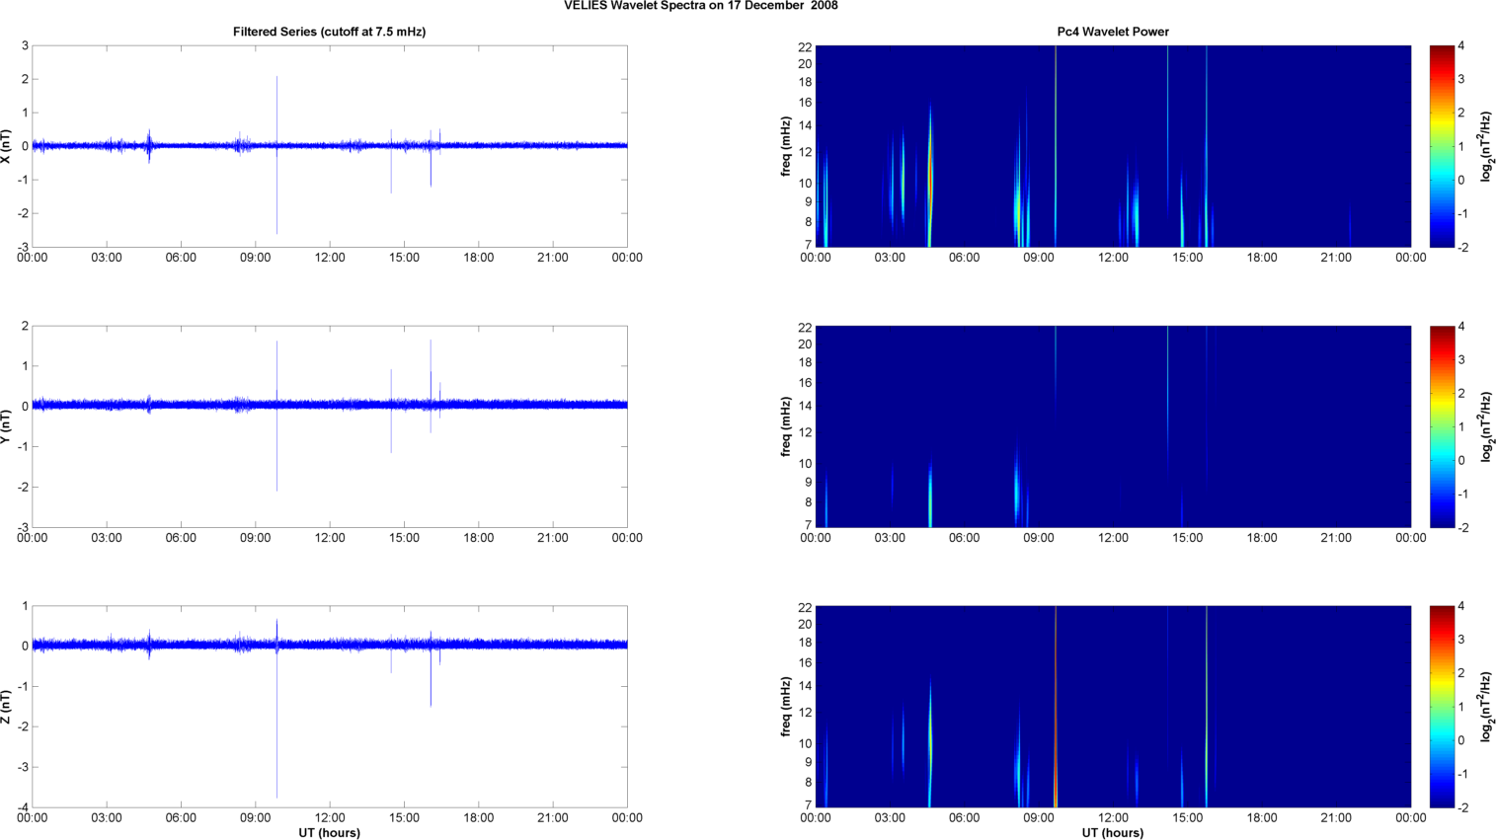This screenshot has width=1496, height=840.
Task: Click 12:00 tick label under X filtered series
Action: (x=330, y=258)
